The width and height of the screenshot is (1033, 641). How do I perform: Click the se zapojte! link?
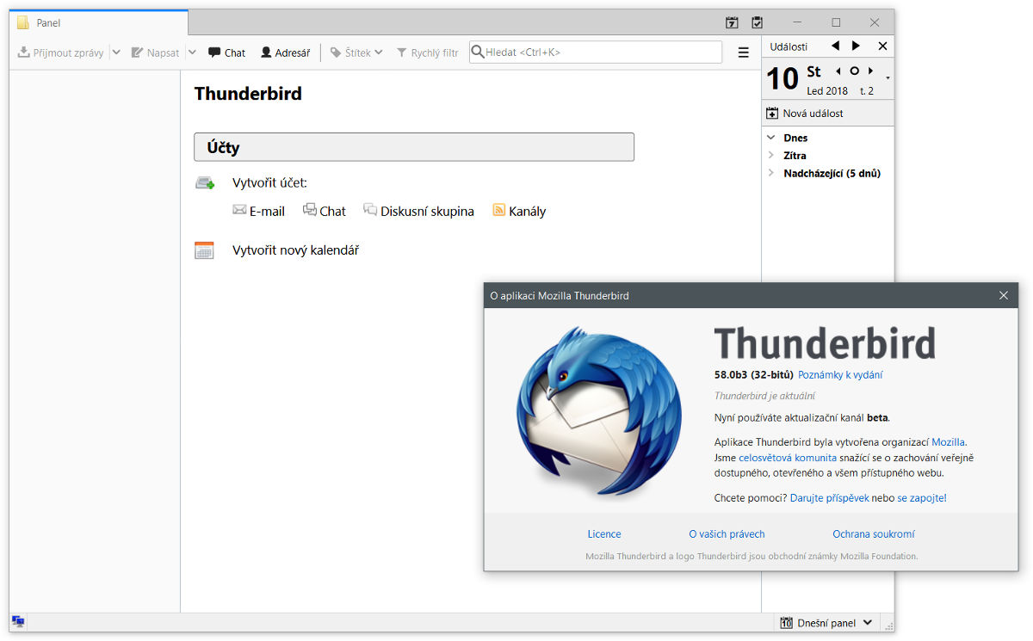coord(922,498)
